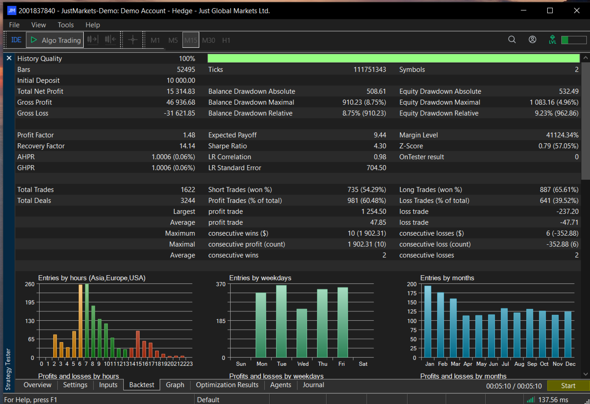Open the search magnifier icon
Screen dimensions: 590x404
[512, 40]
